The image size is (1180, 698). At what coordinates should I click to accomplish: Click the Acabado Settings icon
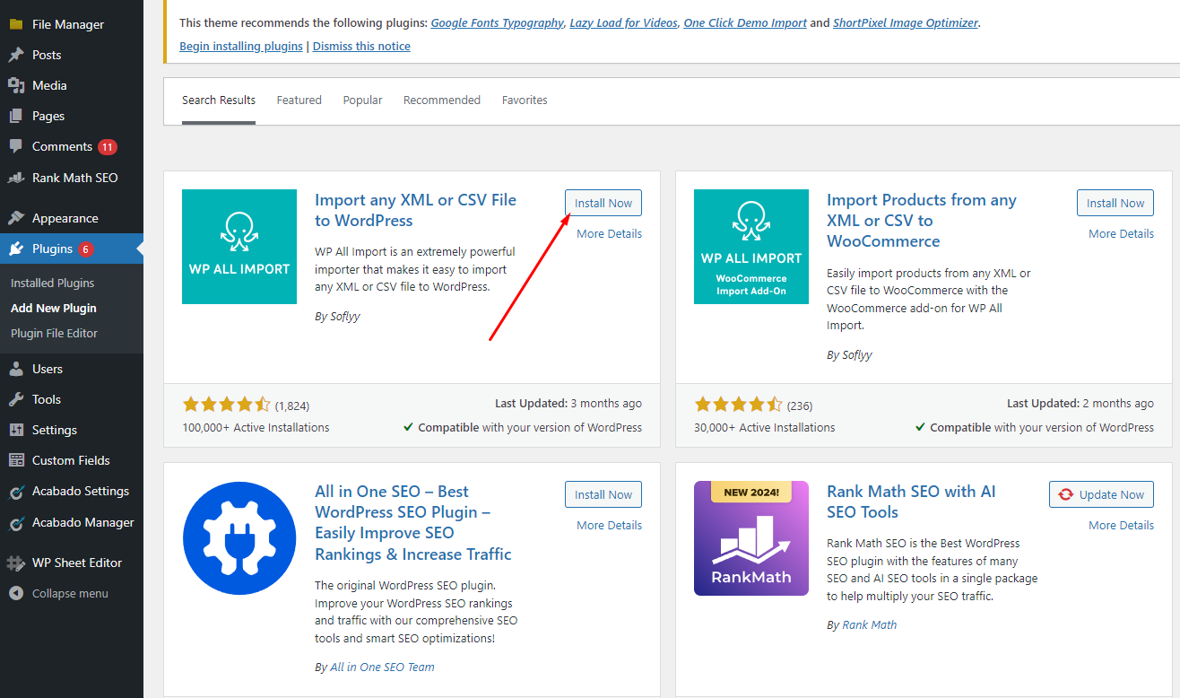[16, 492]
